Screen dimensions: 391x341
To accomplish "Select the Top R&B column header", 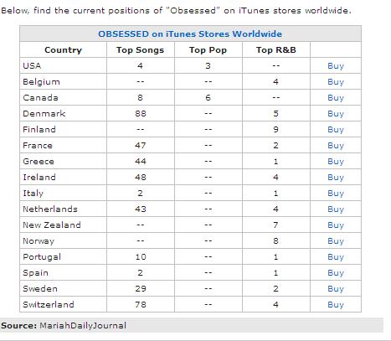I will [x=275, y=50].
